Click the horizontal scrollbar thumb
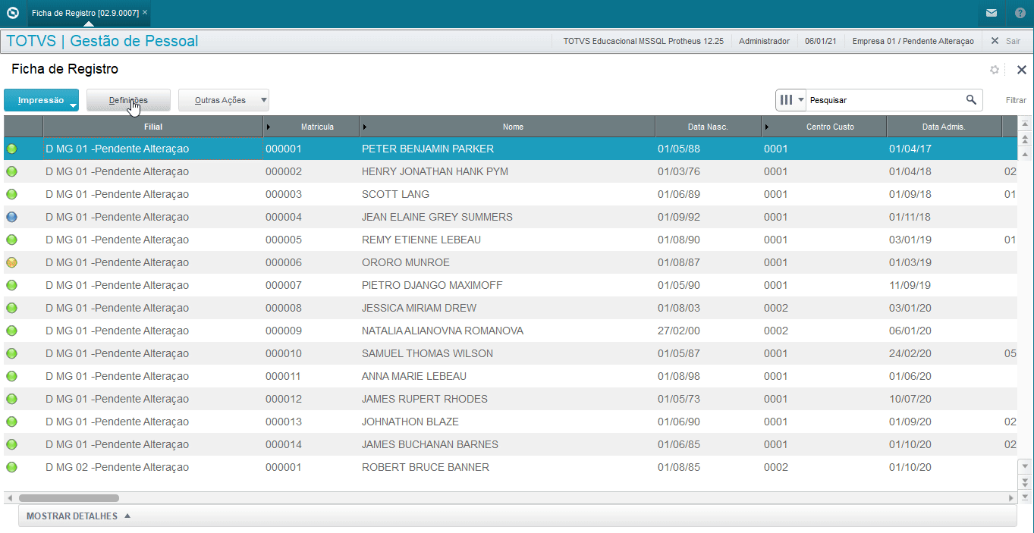Image resolution: width=1034 pixels, height=533 pixels. coord(69,498)
